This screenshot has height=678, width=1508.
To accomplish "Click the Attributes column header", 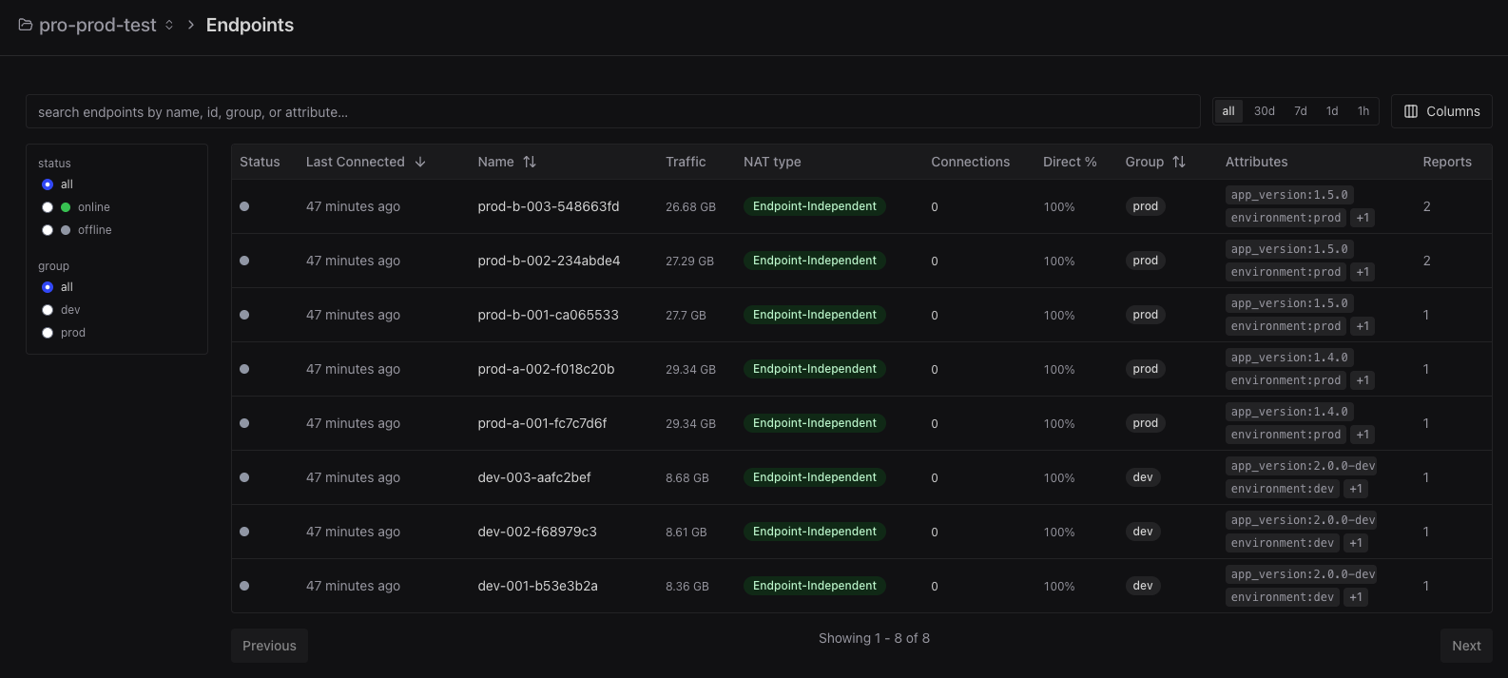I will [x=1256, y=162].
